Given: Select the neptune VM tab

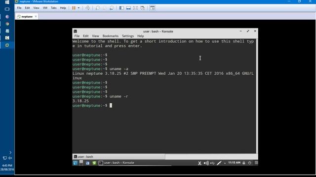Looking at the screenshot, I should point(27,17).
